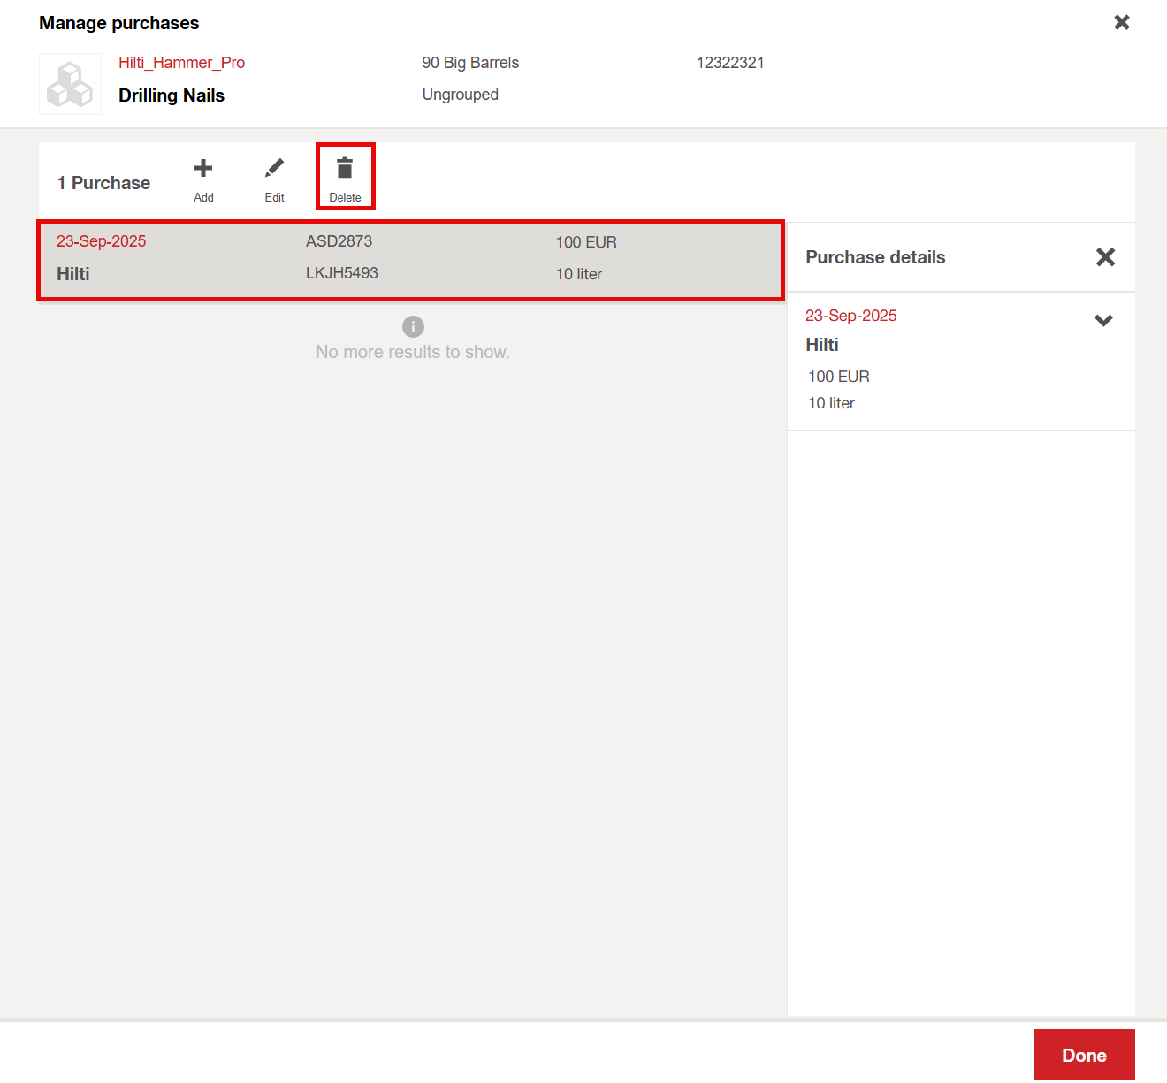Open the Hilti_Hammer_Pro link
This screenshot has width=1167, height=1083.
click(x=181, y=63)
